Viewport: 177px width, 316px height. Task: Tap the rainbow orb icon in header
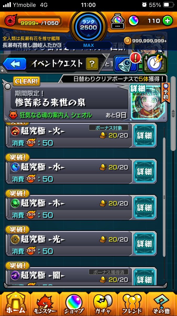133,21
